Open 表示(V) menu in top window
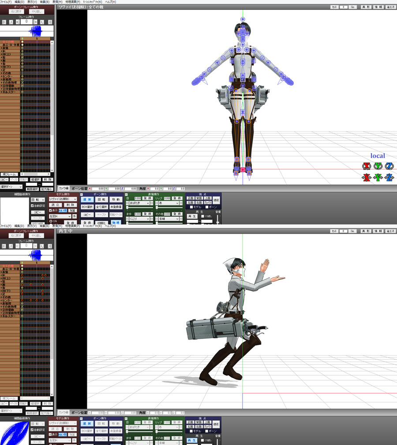Viewport: 397px width, 445px height. click(x=32, y=2)
